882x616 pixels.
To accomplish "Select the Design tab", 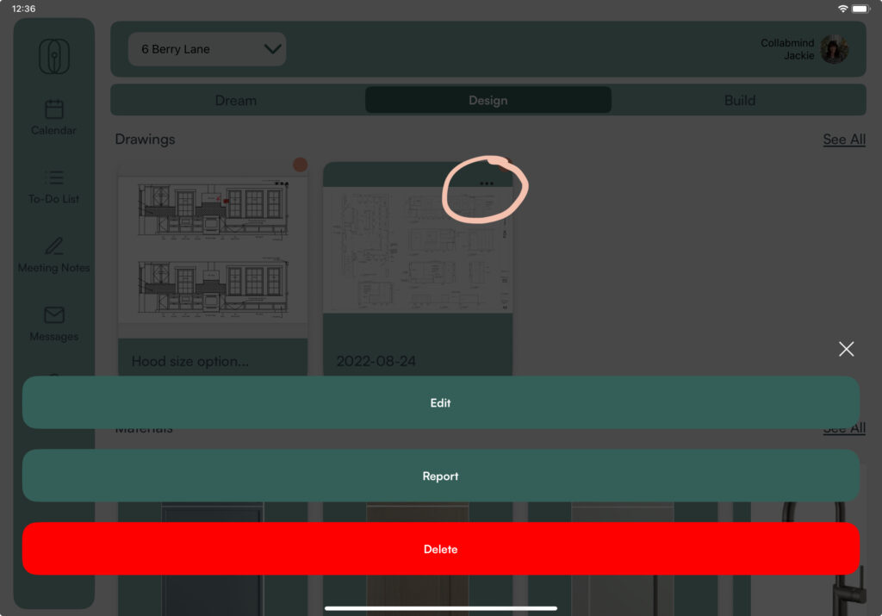I will (488, 101).
